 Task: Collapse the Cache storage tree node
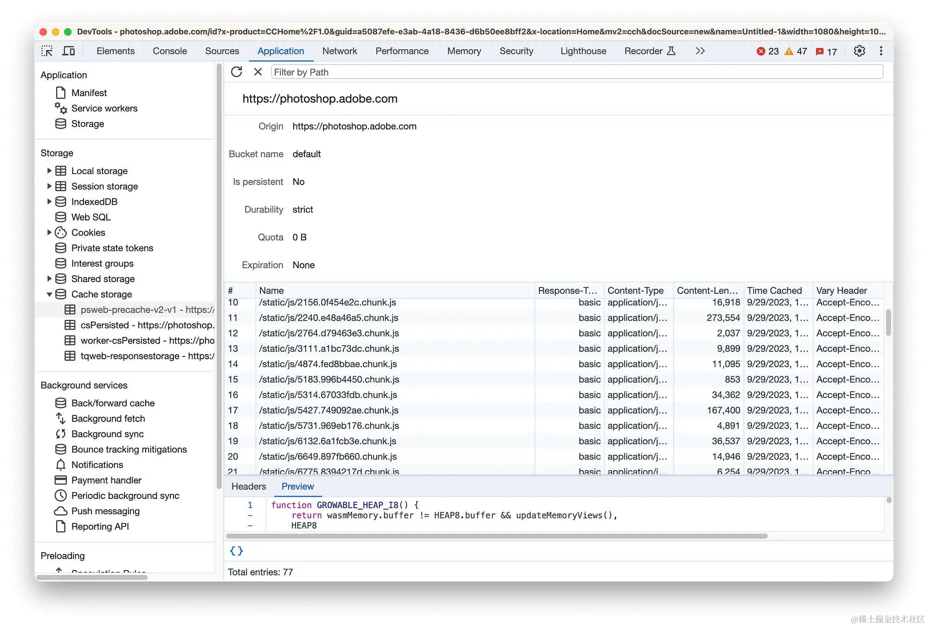49,294
